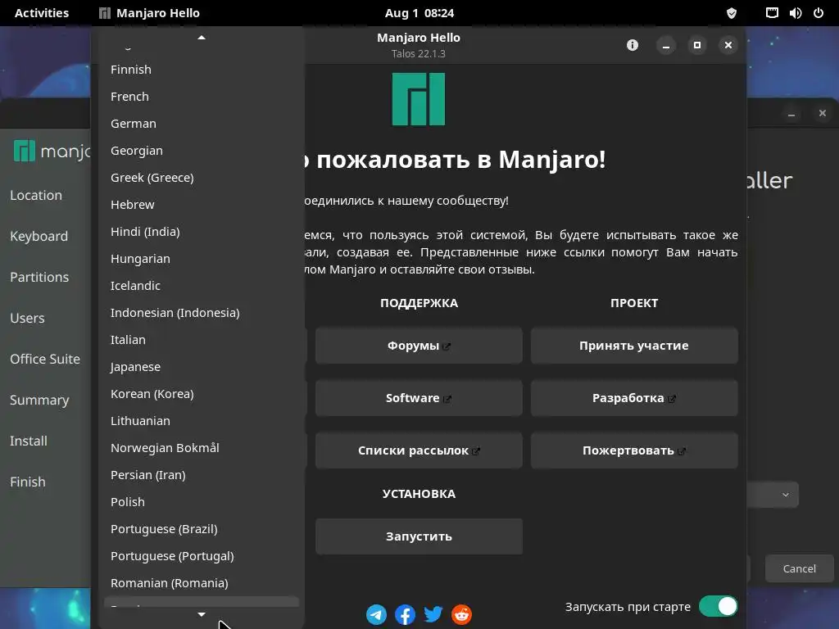Pick Norwegian Bokmål language

pyautogui.click(x=202, y=448)
